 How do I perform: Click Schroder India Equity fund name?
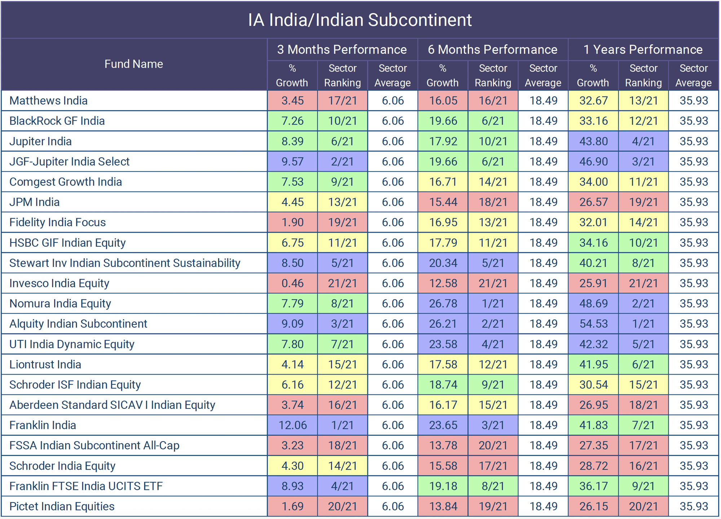[62, 466]
